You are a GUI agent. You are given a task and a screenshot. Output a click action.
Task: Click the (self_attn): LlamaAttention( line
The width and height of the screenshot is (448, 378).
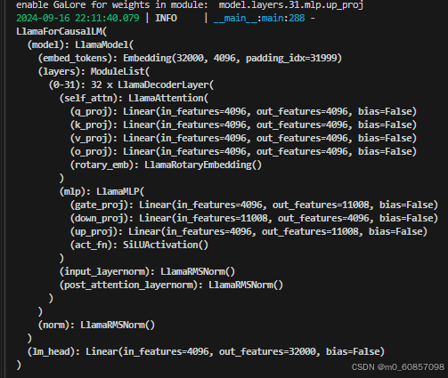pyautogui.click(x=134, y=98)
